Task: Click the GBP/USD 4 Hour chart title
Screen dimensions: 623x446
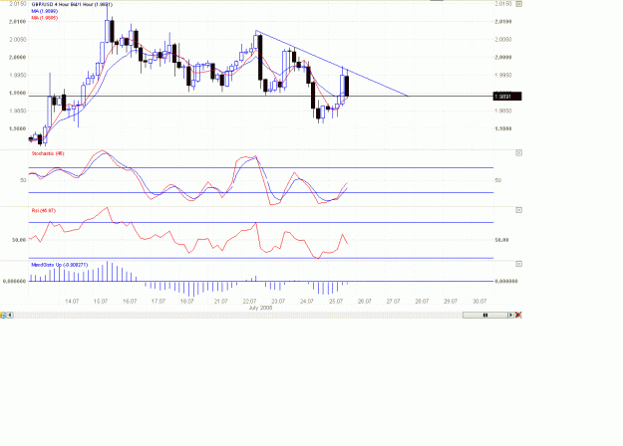Action: [72, 4]
